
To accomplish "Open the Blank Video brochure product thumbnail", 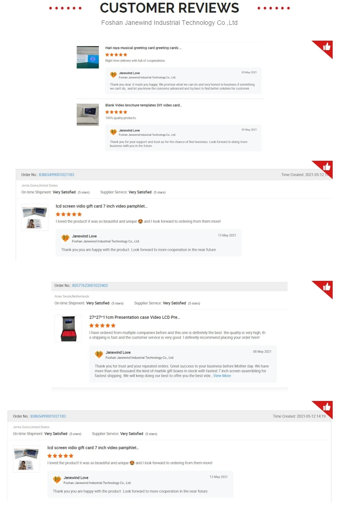I will tap(88, 115).
